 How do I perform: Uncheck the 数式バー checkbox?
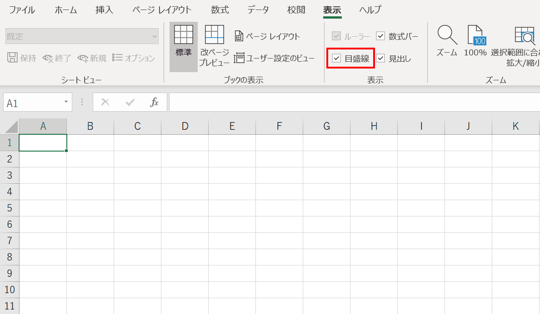tap(380, 36)
